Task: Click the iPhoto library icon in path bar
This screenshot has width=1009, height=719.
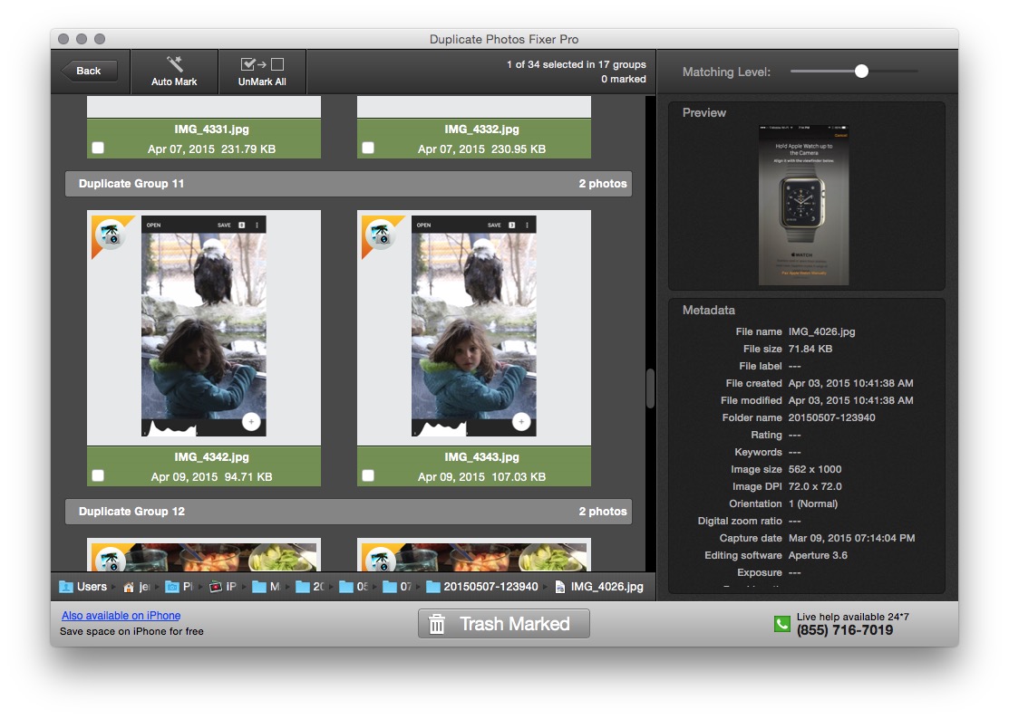Action: click(x=216, y=587)
